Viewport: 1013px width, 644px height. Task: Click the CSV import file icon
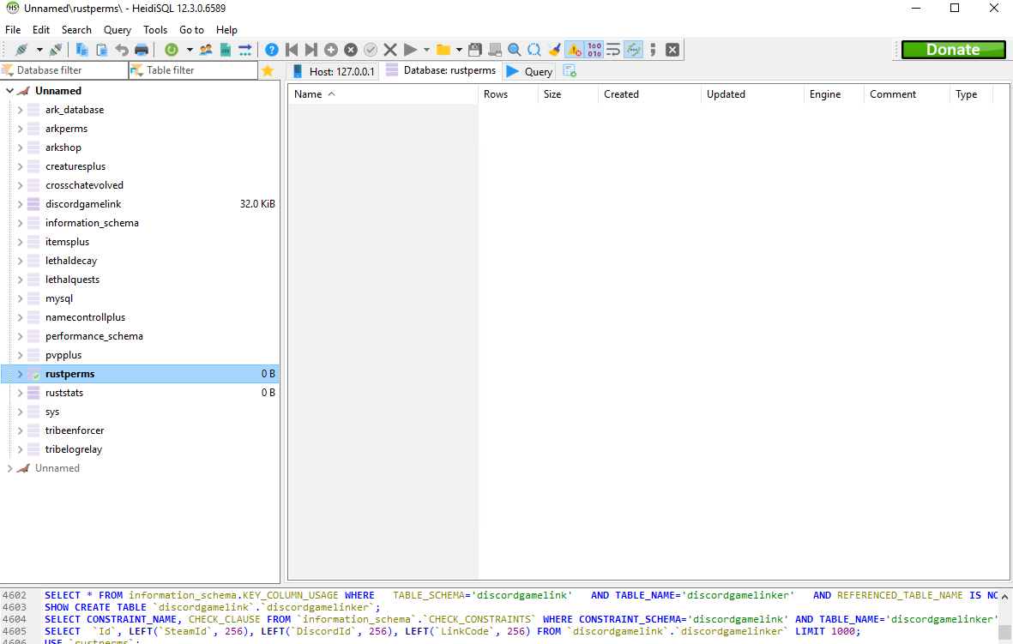click(226, 50)
